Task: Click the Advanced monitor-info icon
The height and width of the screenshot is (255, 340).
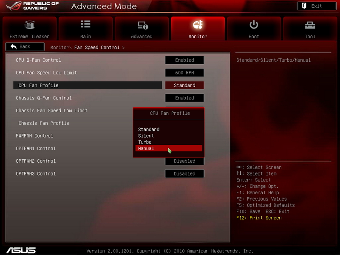Action: tap(143, 25)
